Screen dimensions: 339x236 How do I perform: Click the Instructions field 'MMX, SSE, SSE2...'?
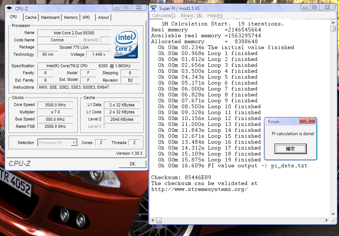89,87
